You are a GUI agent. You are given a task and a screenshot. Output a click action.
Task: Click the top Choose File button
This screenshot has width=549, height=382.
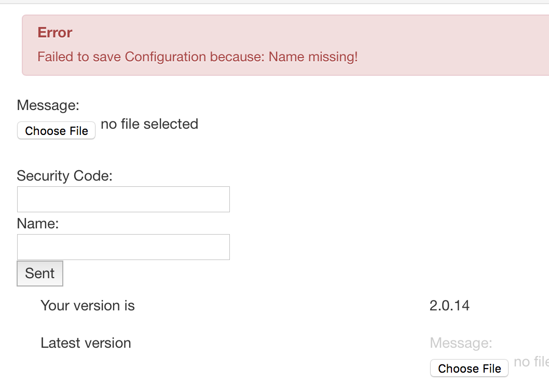pyautogui.click(x=57, y=131)
